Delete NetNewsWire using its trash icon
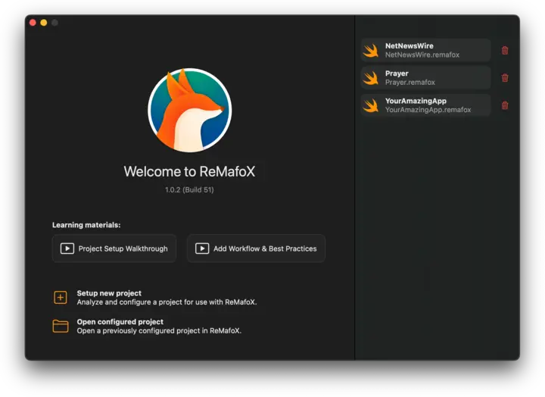This screenshot has height=397, width=545. (x=505, y=51)
